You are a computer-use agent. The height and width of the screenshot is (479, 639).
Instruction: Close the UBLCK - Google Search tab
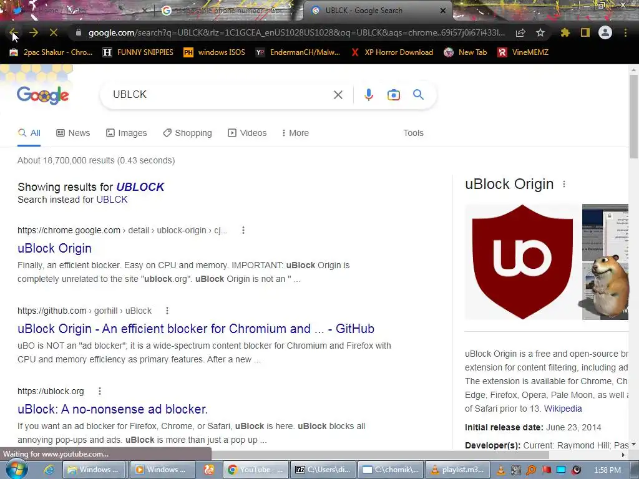tap(443, 11)
